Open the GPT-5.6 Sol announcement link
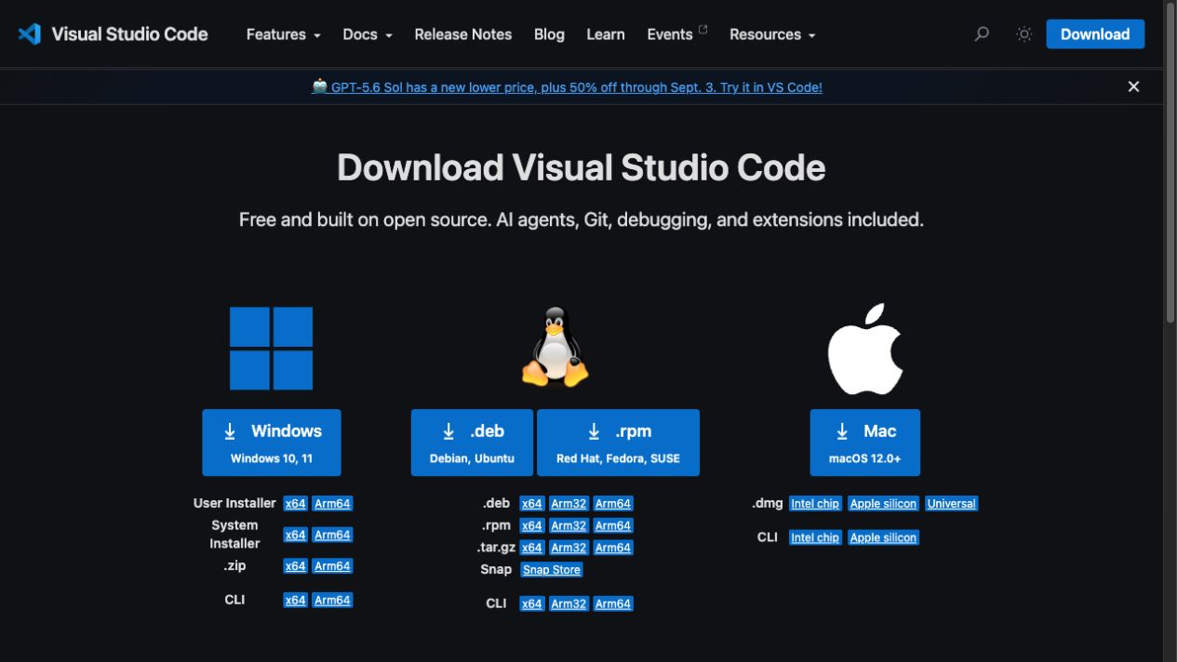Image resolution: width=1177 pixels, height=662 pixels. pos(567,87)
